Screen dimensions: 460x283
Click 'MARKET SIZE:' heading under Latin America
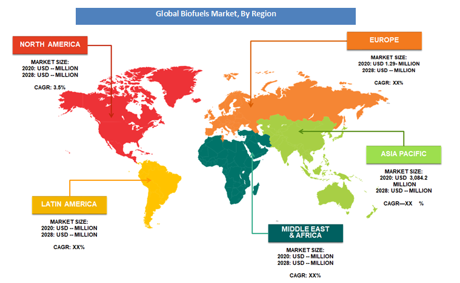tap(69, 222)
